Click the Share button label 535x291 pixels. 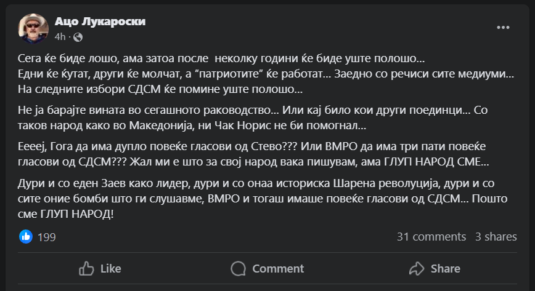[445, 268]
